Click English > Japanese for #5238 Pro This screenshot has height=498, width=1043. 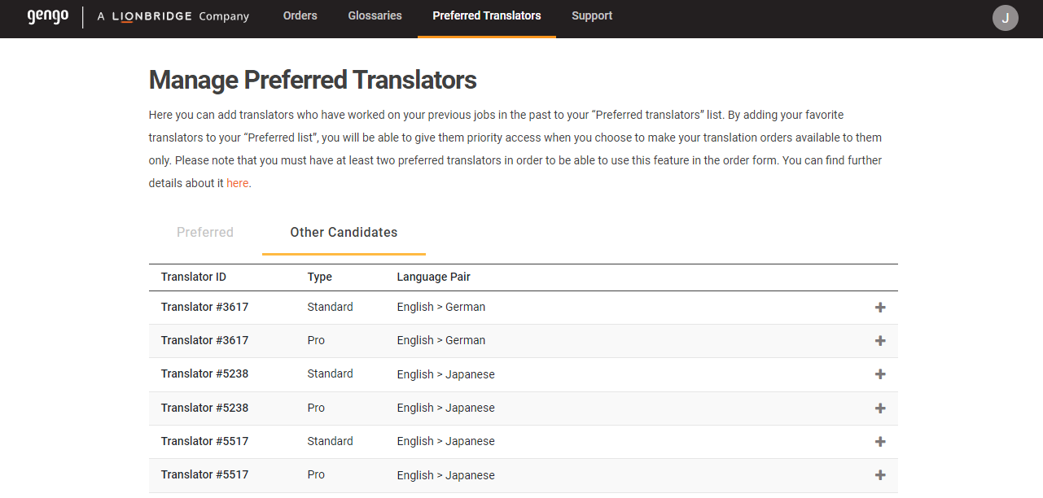pos(446,408)
